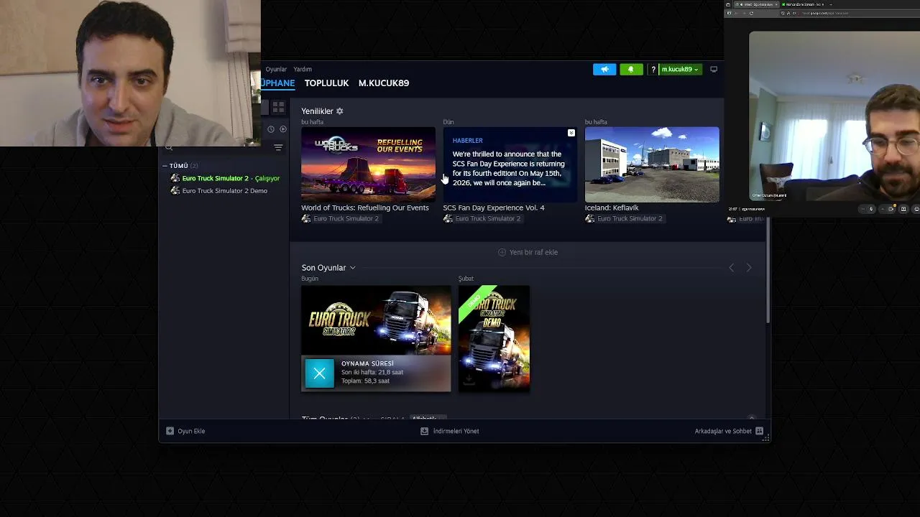Stop the running Euro Truck Simulator 2 game
This screenshot has height=517, width=920.
tap(320, 373)
